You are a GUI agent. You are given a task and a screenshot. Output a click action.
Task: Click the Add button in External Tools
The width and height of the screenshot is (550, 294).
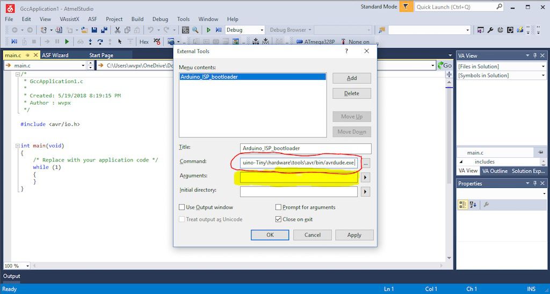(352, 78)
